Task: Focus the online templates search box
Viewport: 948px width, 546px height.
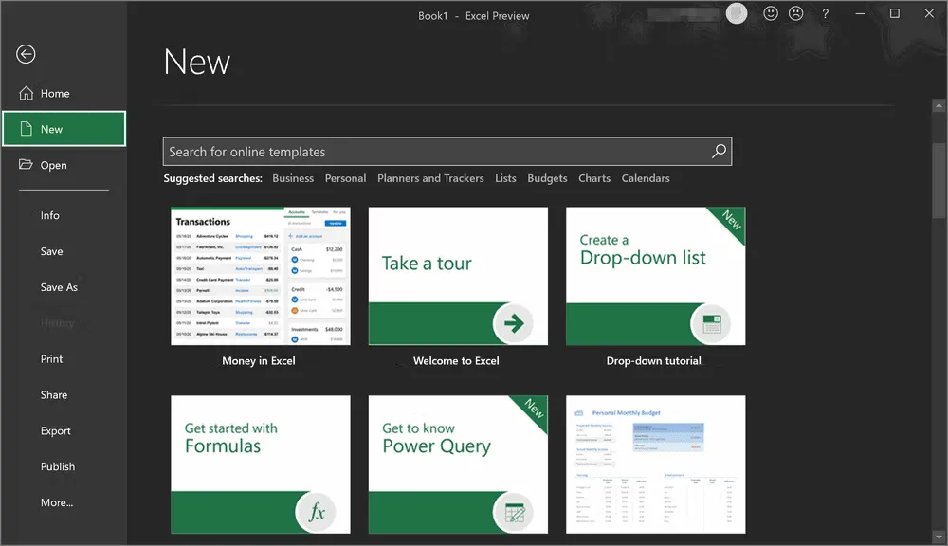Action: pos(436,152)
